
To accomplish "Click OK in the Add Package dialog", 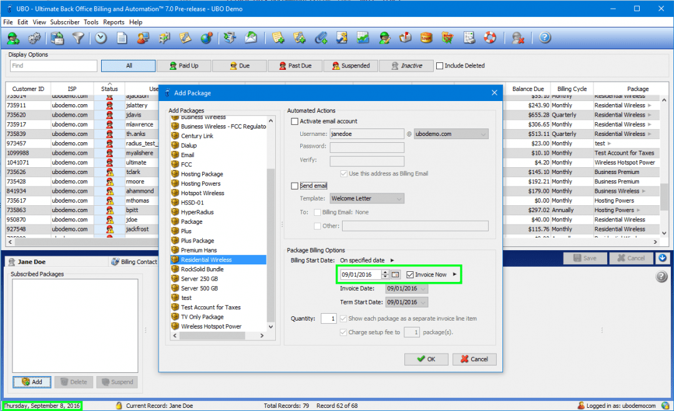I will pyautogui.click(x=426, y=359).
